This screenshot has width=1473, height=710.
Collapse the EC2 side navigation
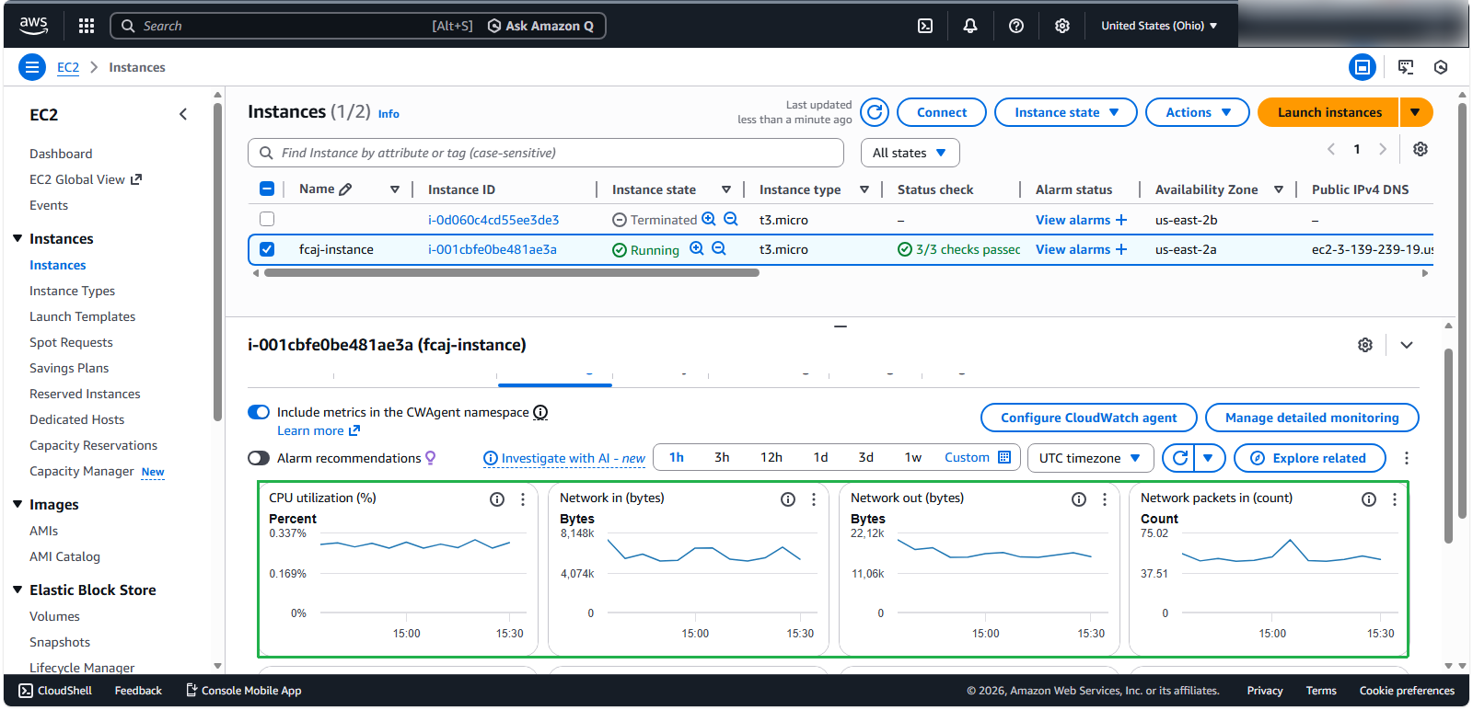point(183,114)
